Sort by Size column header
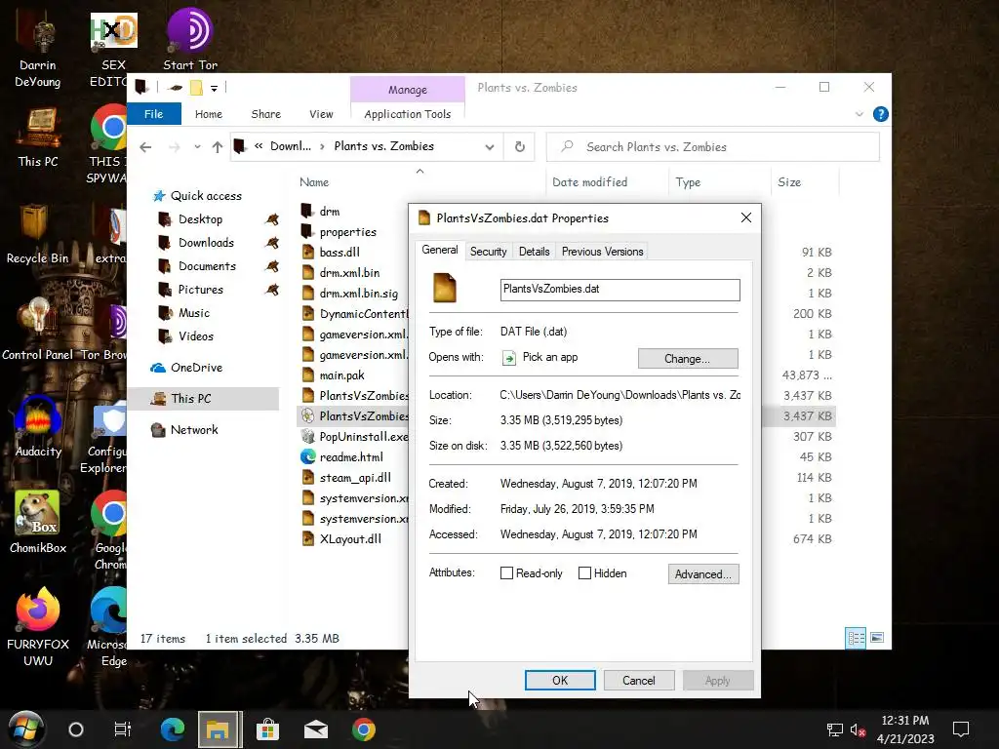This screenshot has height=749, width=999. (788, 182)
